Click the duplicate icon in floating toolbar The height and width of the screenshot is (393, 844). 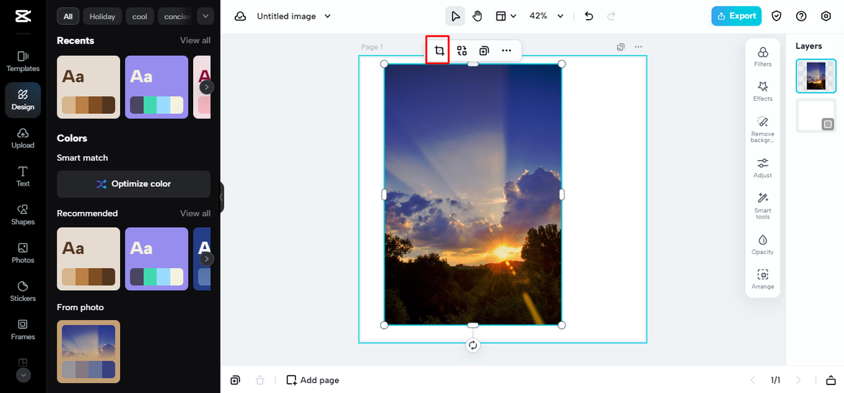pyautogui.click(x=484, y=51)
